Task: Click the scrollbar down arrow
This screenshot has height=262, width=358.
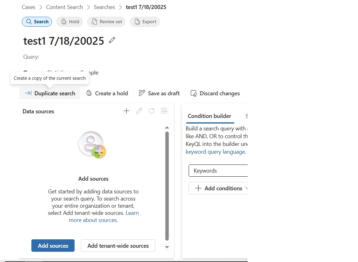Action: click(167, 247)
